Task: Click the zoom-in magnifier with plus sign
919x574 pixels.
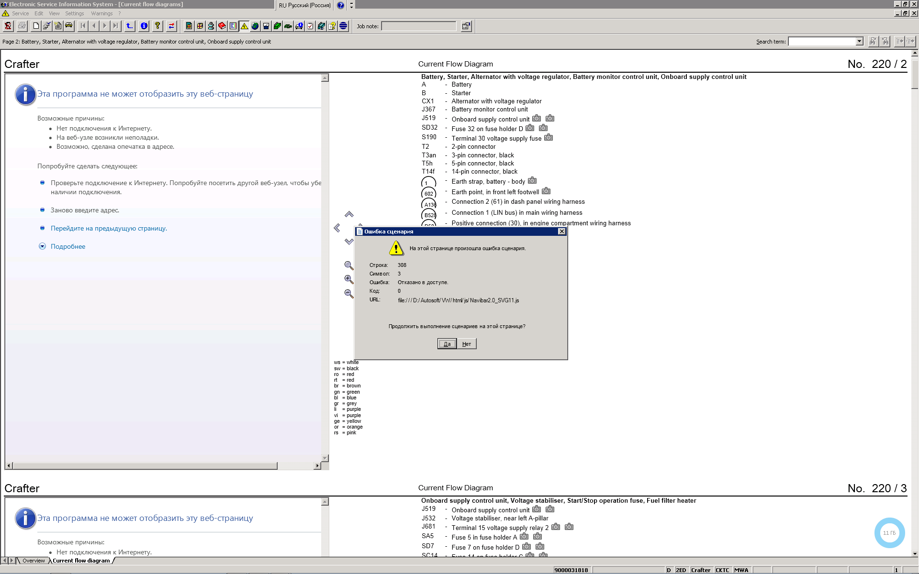Action: click(x=349, y=279)
